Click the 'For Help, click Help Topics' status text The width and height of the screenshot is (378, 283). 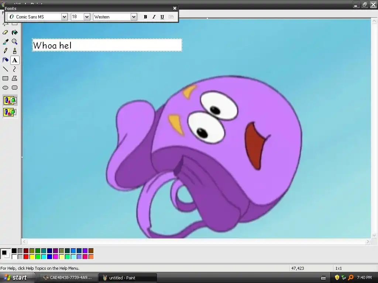coord(40,268)
